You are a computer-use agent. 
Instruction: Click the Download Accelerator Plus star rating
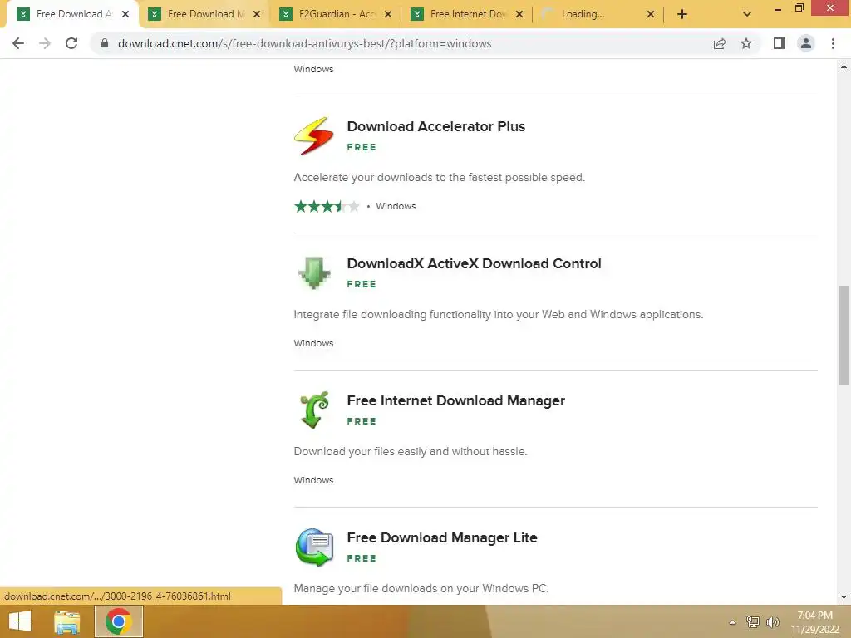pos(327,206)
